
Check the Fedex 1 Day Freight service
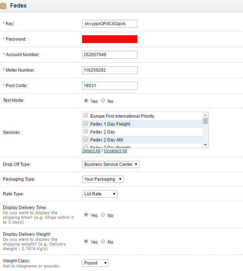coord(86,123)
